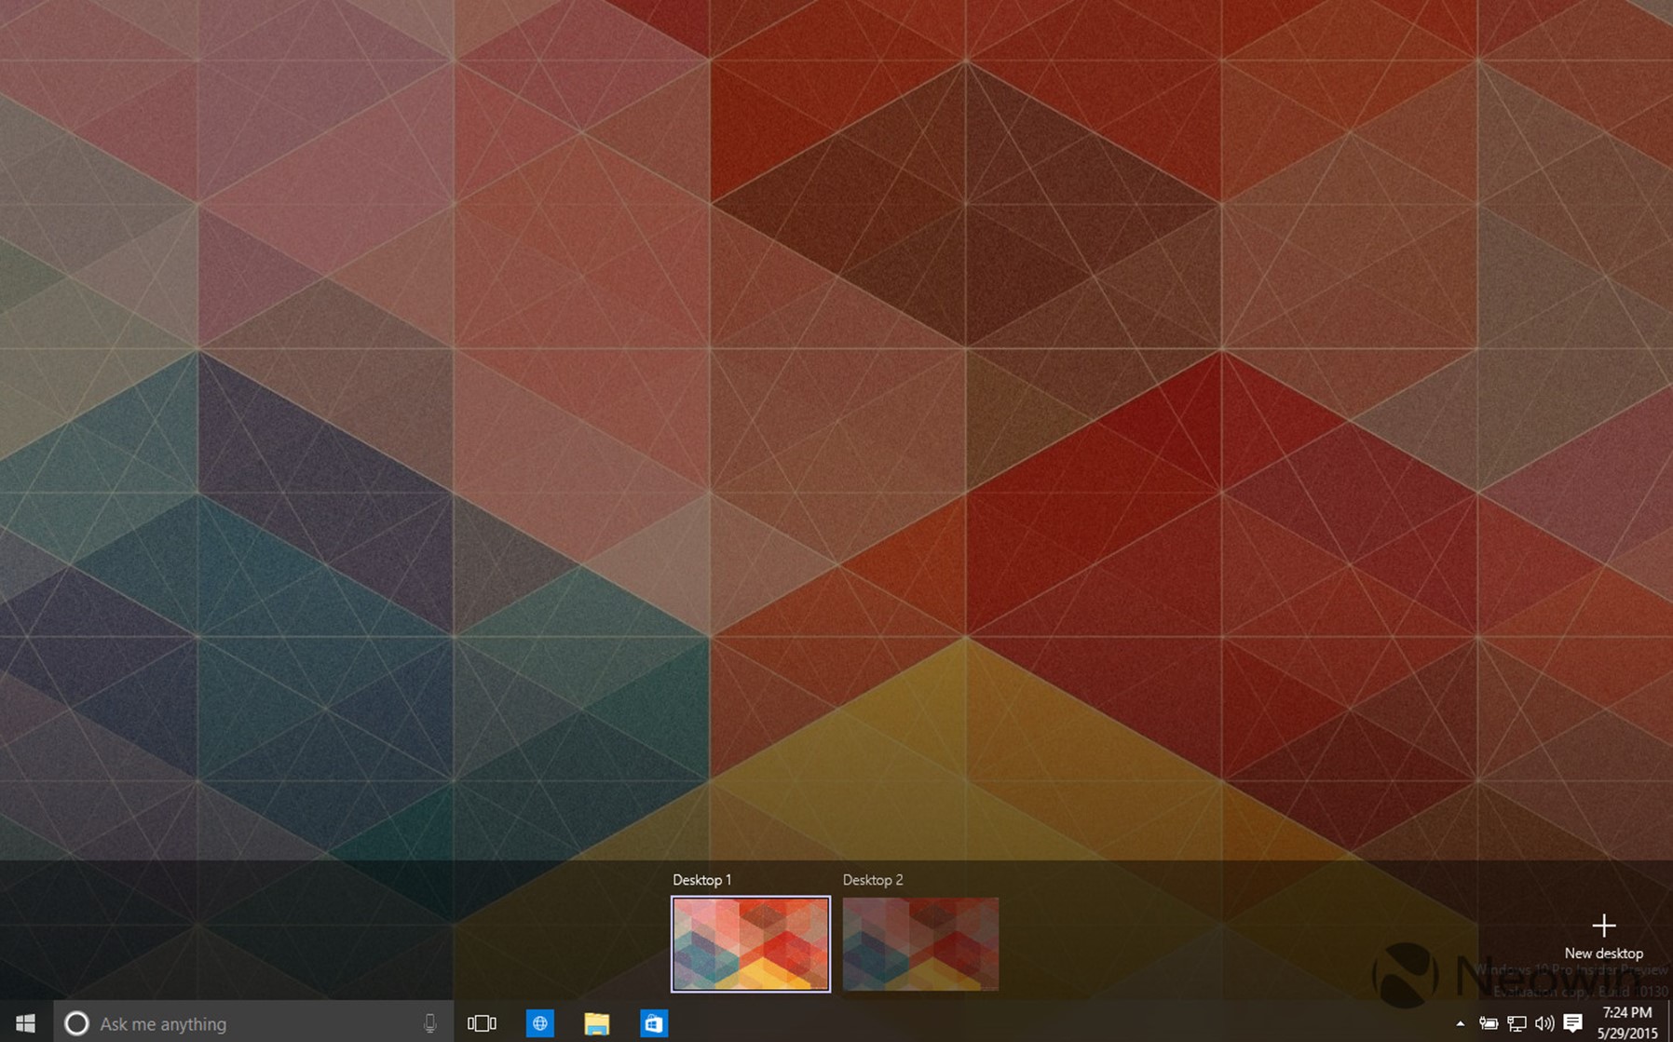Expand the hidden system tray icons
Screen dimensions: 1673x1042
point(1460,1023)
